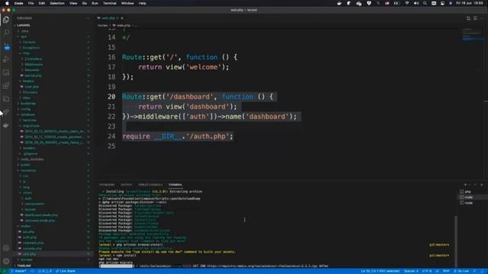Click the master branch indicator in status bar

click(x=18, y=271)
